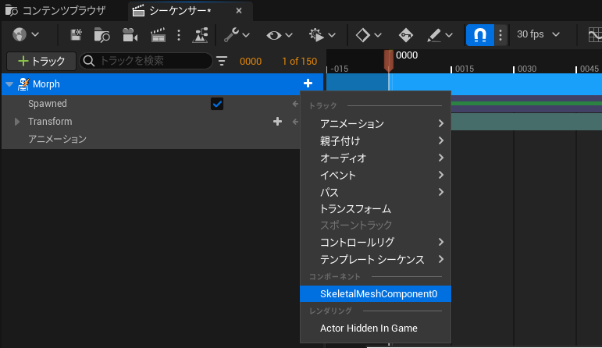Open the テンプレート シーケンス submenu
Image resolution: width=602 pixels, height=348 pixels.
[376, 259]
